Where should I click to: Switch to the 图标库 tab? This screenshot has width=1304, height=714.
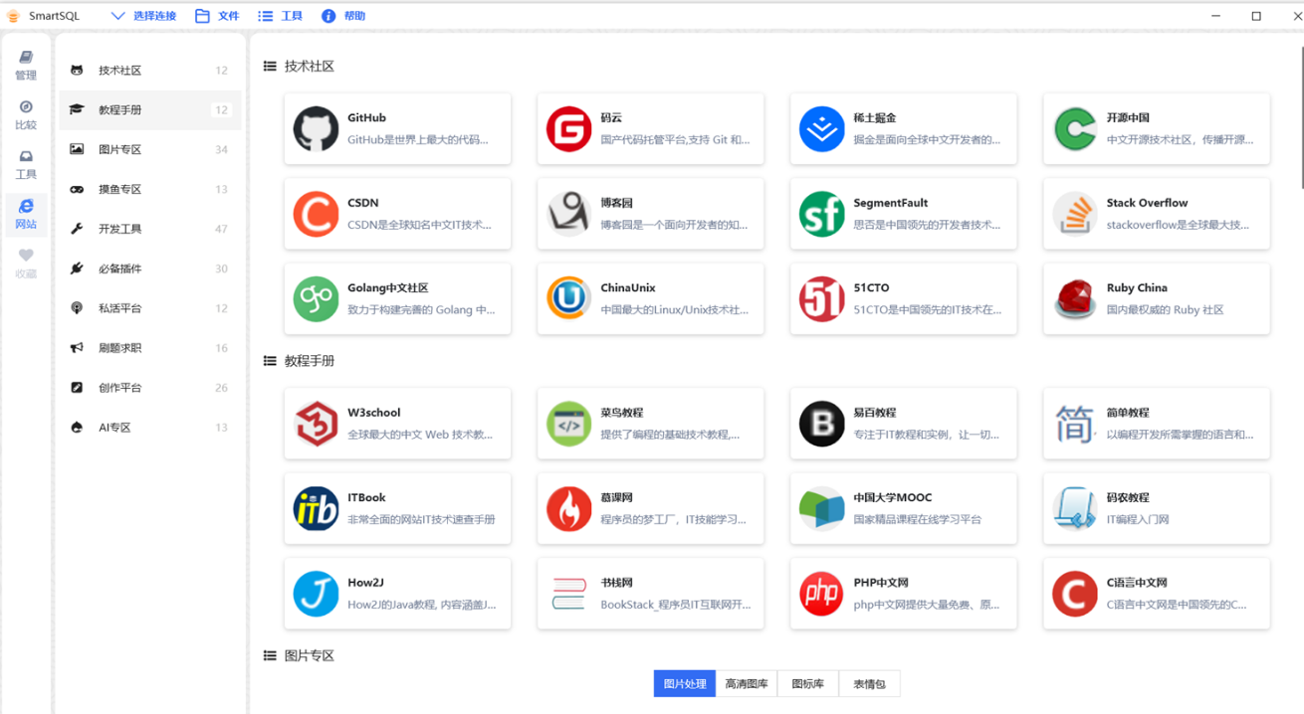point(808,683)
